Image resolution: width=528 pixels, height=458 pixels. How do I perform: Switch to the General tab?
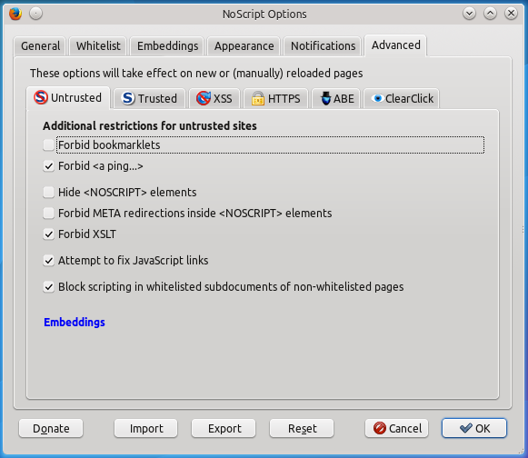(x=40, y=45)
